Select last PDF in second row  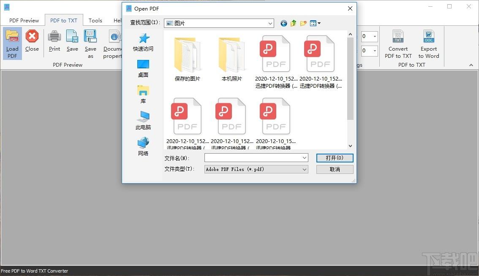point(276,123)
